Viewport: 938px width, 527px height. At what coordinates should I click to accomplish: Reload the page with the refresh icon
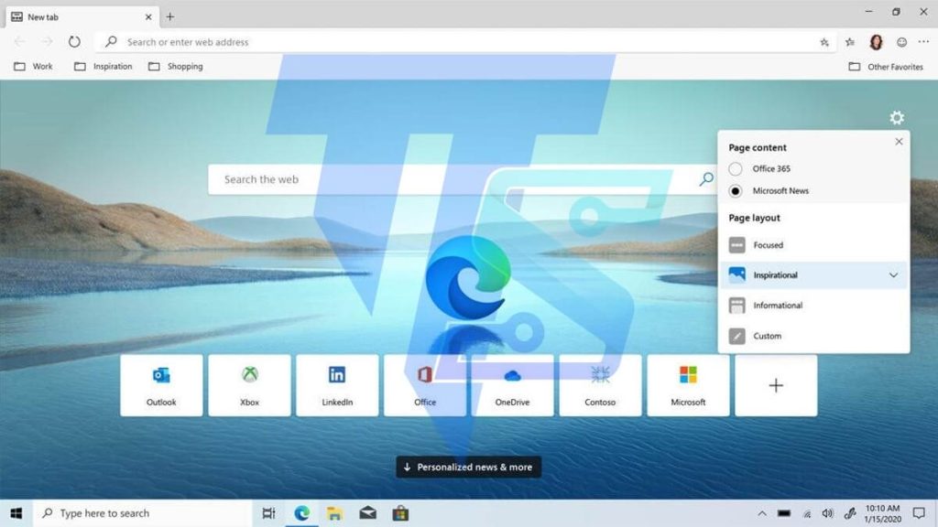(74, 42)
